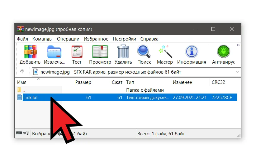The height and width of the screenshot is (159, 256).
Task: Click the Удалить trash bin icon
Action: (123, 51)
